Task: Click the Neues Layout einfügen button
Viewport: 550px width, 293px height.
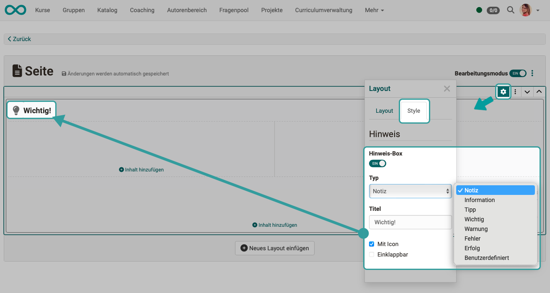Action: pos(274,248)
